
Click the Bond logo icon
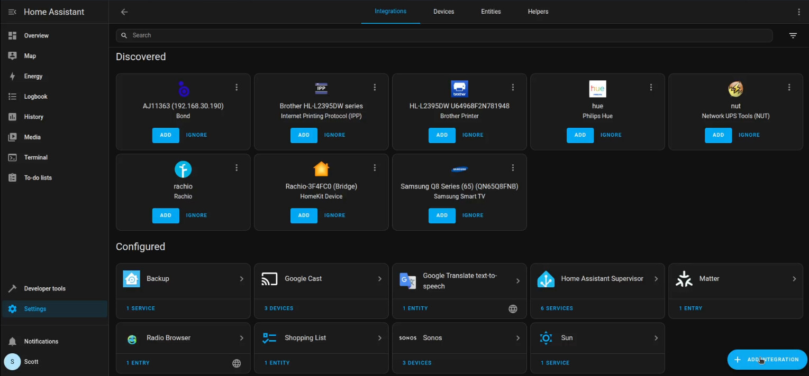tap(183, 89)
